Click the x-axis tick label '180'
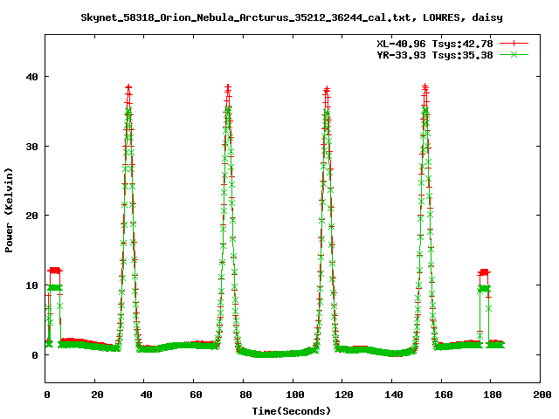This screenshot has width=559, height=419. [x=493, y=395]
